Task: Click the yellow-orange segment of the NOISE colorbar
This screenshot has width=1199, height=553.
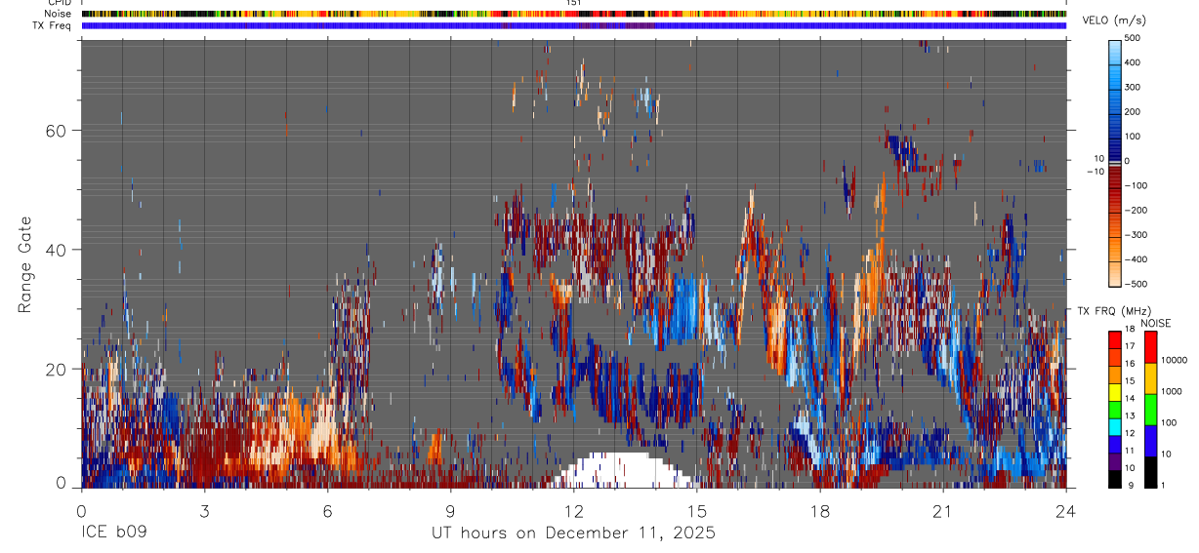Action: click(x=1149, y=378)
